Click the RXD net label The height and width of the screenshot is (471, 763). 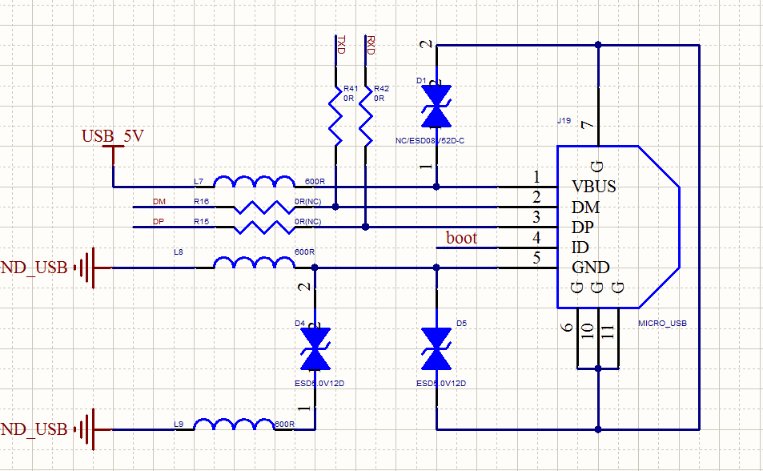[371, 44]
